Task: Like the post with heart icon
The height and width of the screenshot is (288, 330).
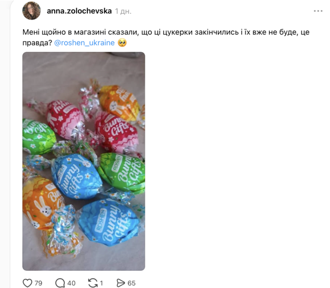Action: pyautogui.click(x=28, y=283)
